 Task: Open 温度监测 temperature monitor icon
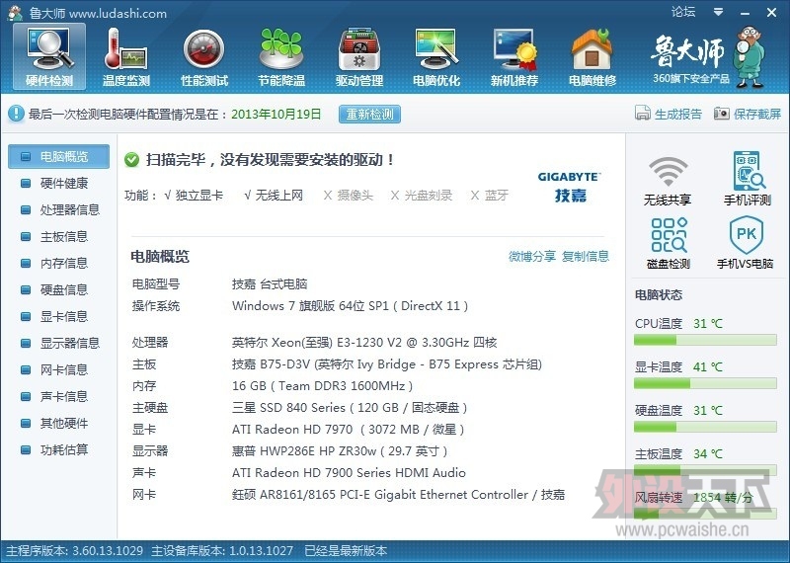[x=126, y=56]
